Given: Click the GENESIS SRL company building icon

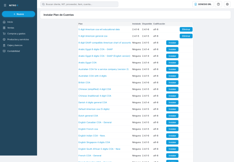Looking at the screenshot, I should (x=195, y=4).
